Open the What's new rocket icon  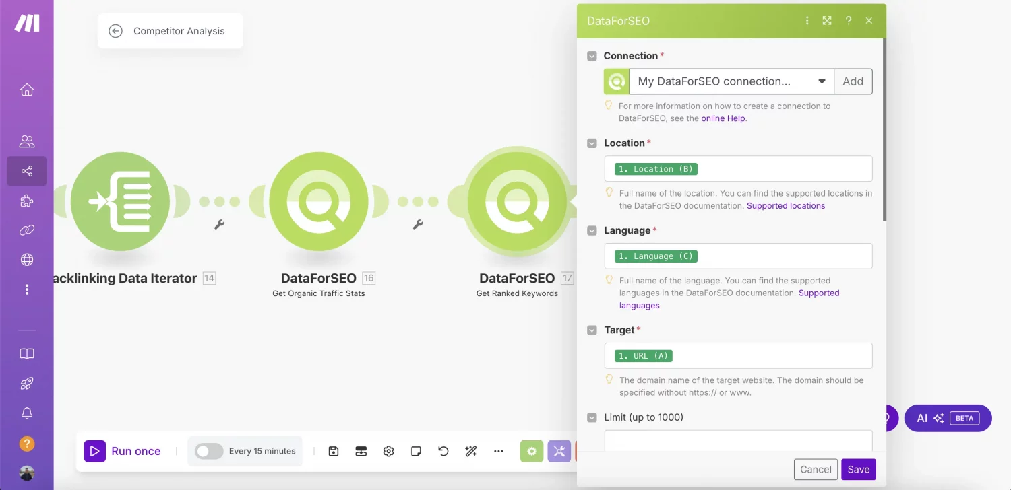click(27, 384)
